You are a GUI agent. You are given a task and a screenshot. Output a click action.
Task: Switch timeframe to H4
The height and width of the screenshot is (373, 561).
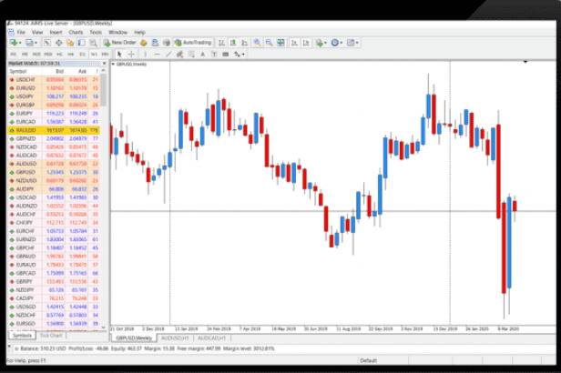71,54
